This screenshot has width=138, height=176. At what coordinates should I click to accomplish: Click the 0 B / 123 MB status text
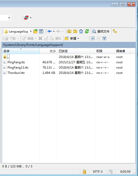[12, 166]
